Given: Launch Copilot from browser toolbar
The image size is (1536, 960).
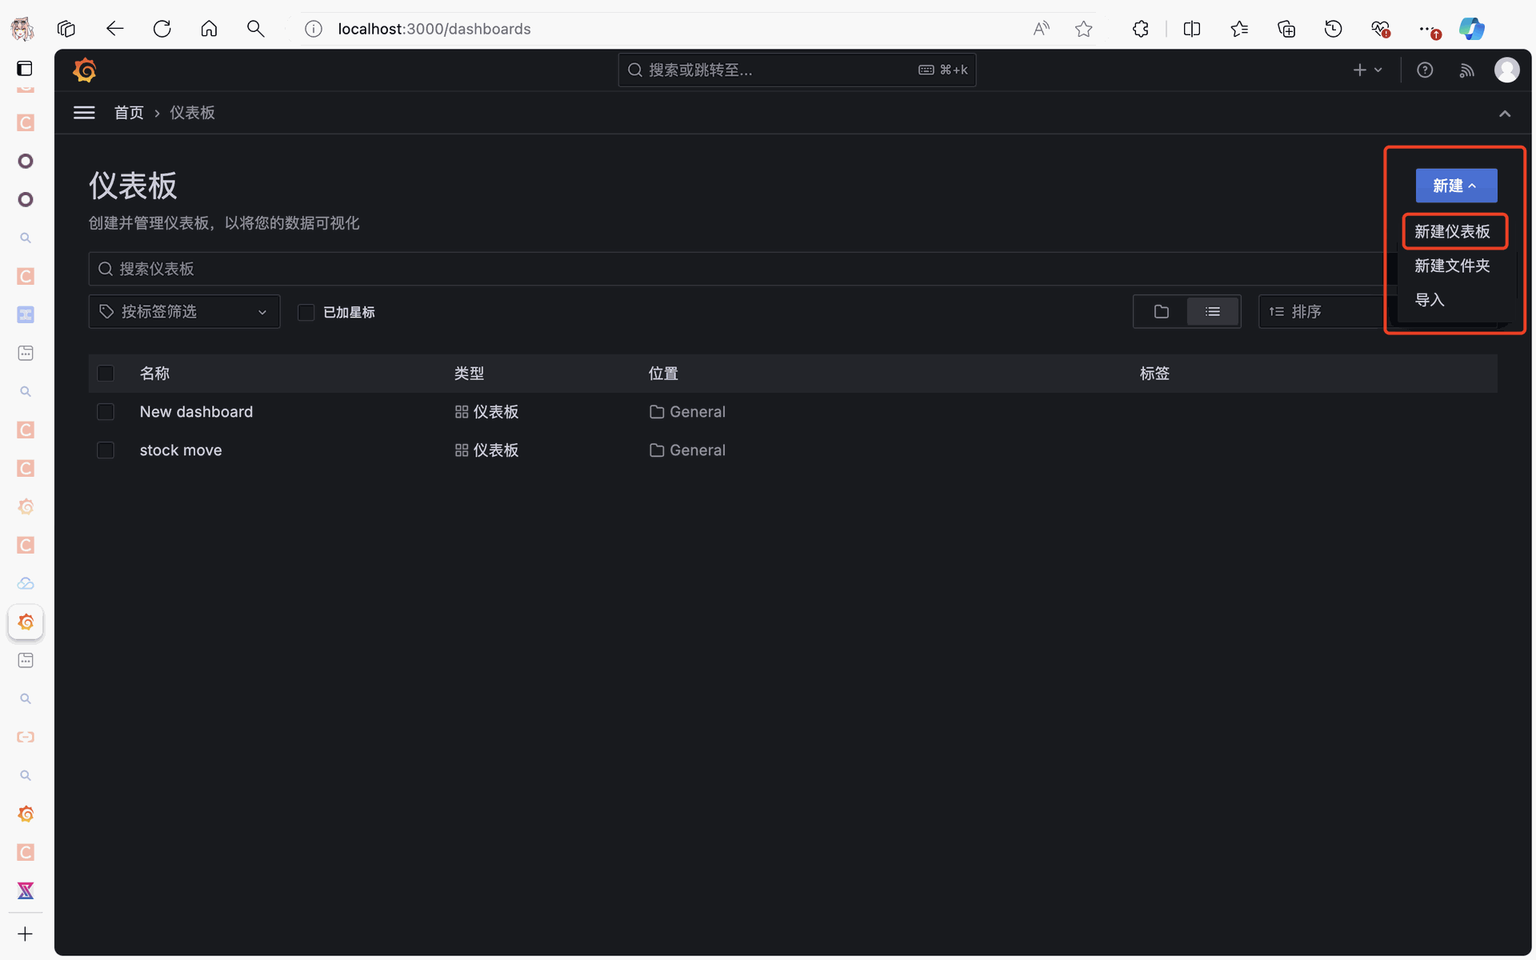Looking at the screenshot, I should 1472,29.
